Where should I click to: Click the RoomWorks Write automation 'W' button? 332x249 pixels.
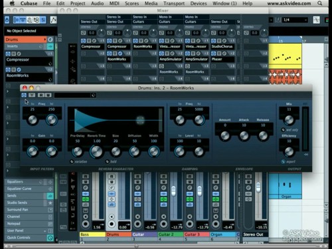[48, 95]
